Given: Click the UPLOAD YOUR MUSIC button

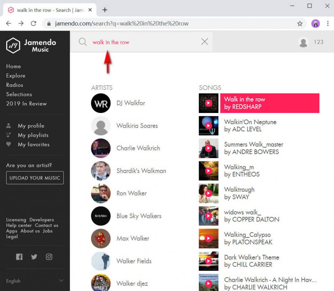Looking at the screenshot, I should point(35,178).
